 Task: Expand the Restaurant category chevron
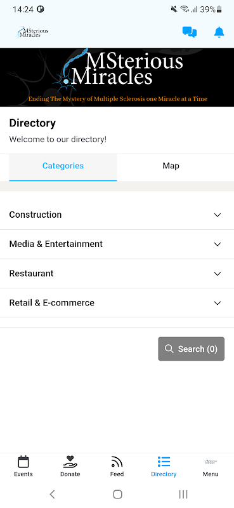click(x=218, y=274)
